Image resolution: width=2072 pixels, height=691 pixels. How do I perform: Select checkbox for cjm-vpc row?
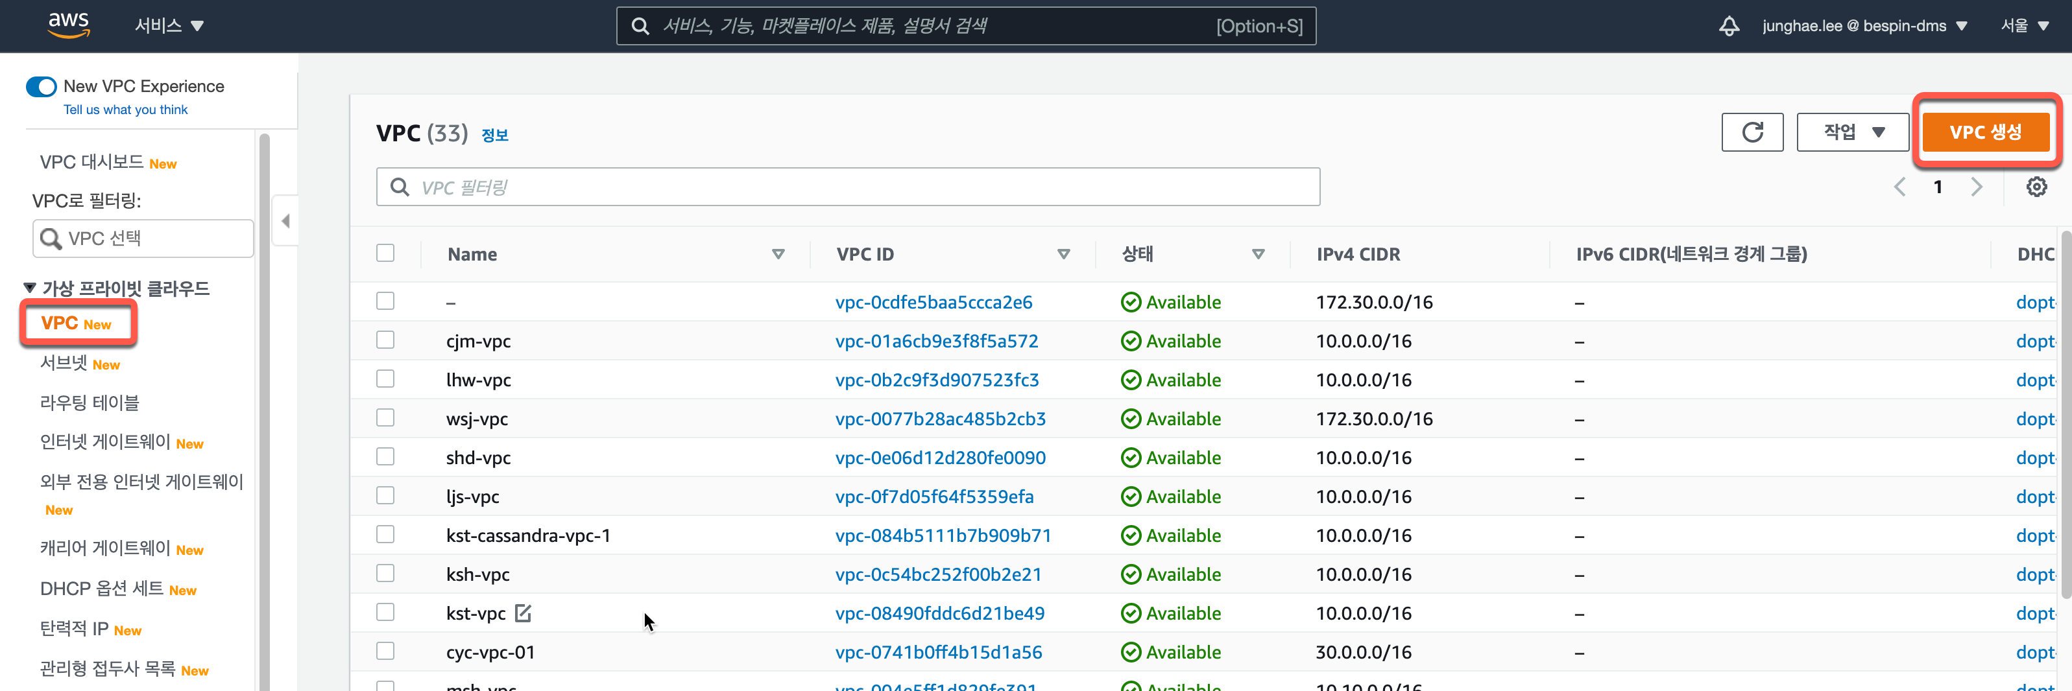(385, 340)
